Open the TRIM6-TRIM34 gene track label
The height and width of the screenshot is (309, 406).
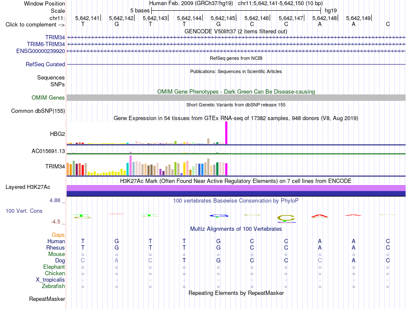click(x=46, y=44)
